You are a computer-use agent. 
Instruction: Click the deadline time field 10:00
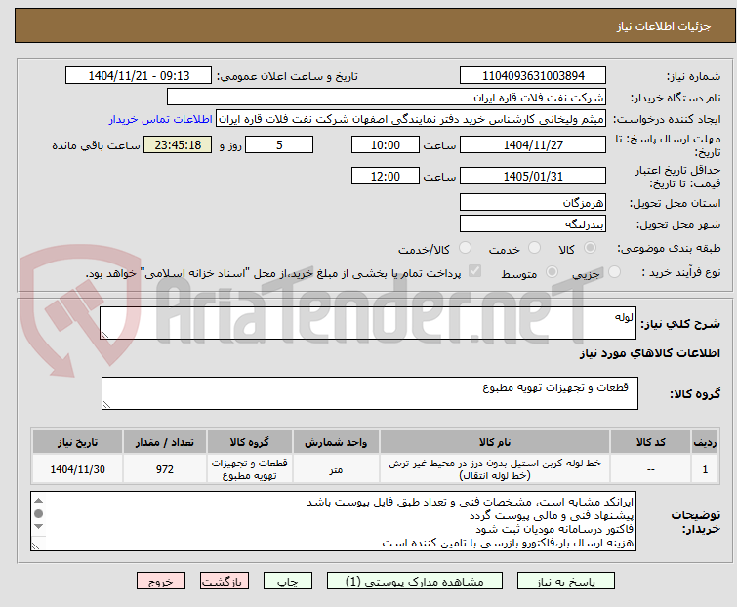386,144
